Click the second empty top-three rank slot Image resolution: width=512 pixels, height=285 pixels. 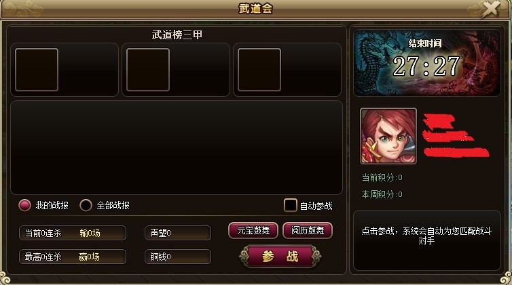[148, 70]
